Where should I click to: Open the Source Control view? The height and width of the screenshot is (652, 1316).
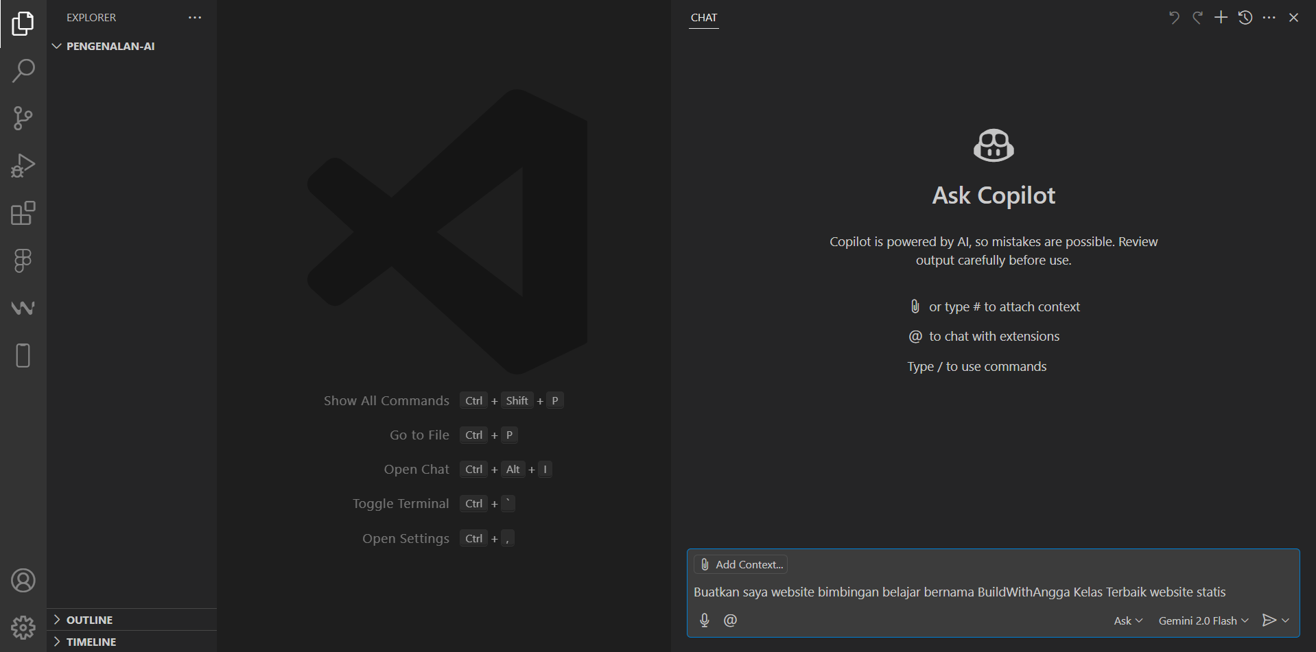(23, 118)
